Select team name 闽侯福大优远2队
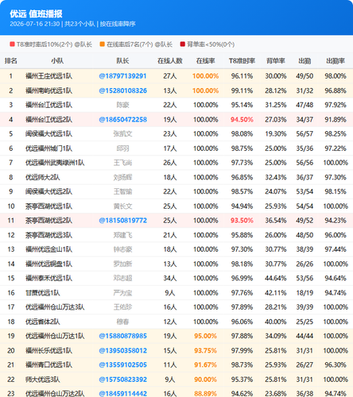Image resolution: width=353 pixels, height=397 pixels. point(48,191)
